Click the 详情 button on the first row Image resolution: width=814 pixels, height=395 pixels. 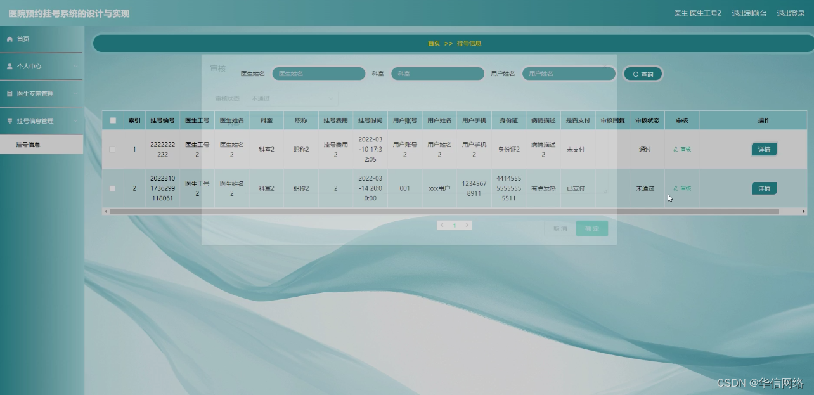click(763, 149)
